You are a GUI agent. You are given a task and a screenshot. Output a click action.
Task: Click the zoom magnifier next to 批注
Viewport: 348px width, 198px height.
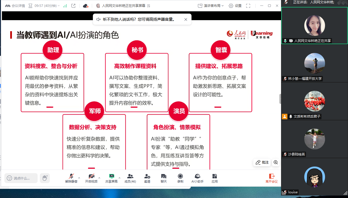point(276,162)
